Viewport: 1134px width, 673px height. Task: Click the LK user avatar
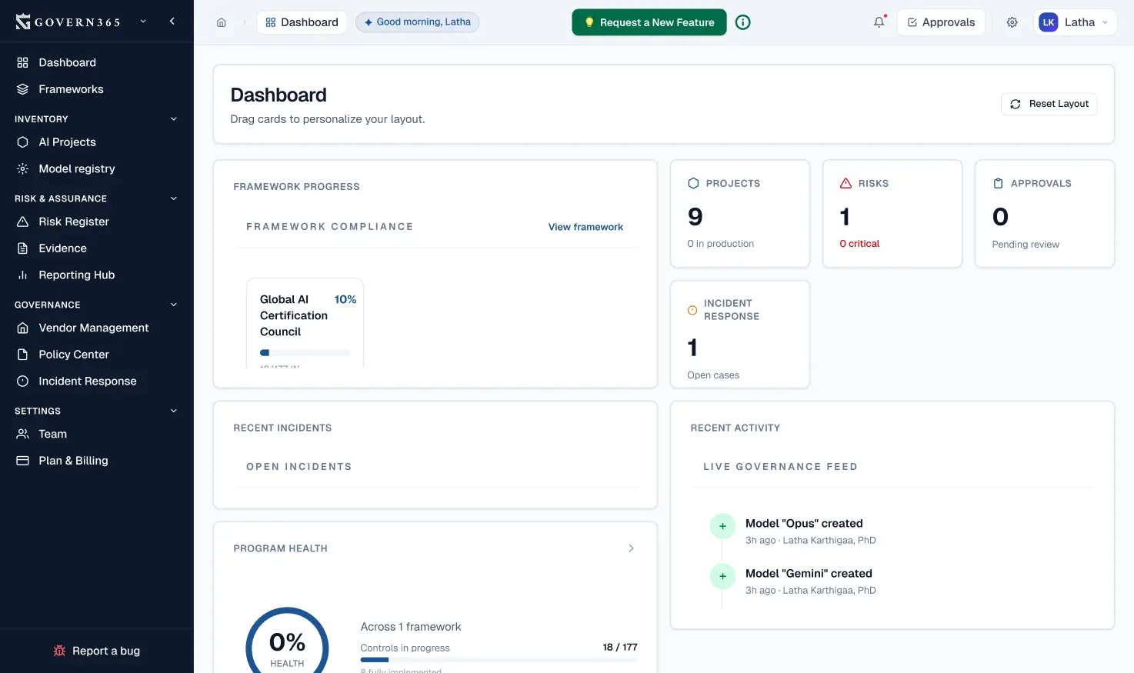1048,22
